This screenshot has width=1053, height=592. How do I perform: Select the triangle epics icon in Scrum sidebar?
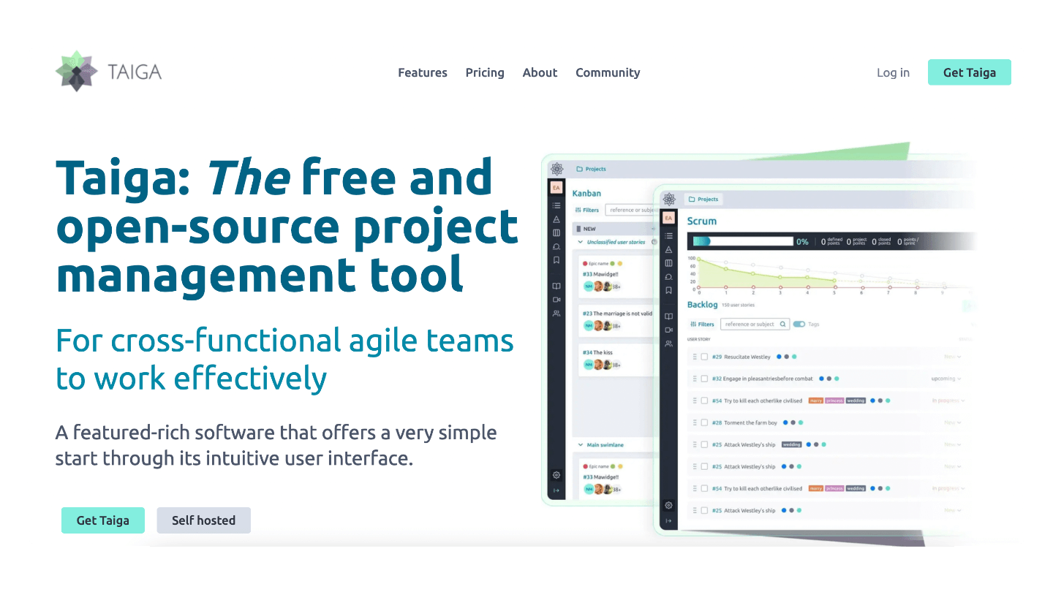[x=668, y=249]
